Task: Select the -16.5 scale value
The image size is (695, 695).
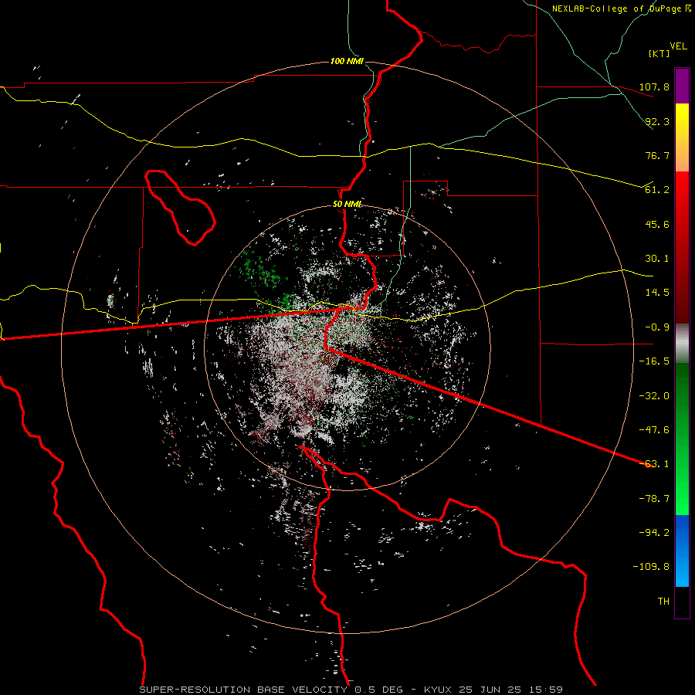Action: click(654, 361)
